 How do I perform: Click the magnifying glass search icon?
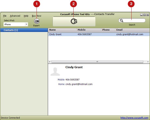point(122,20)
